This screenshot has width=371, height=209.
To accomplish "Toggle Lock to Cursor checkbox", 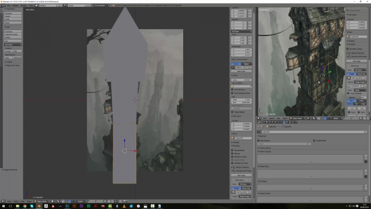I will (x=232, y=90).
